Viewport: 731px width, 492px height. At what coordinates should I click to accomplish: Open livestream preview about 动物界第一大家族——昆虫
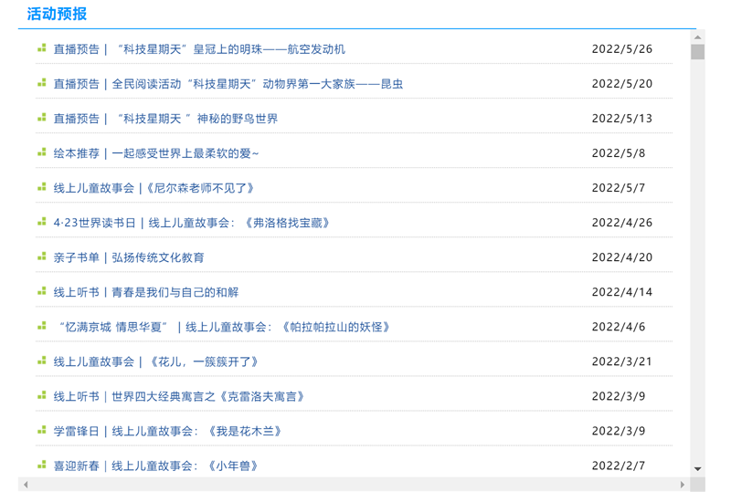click(x=228, y=84)
